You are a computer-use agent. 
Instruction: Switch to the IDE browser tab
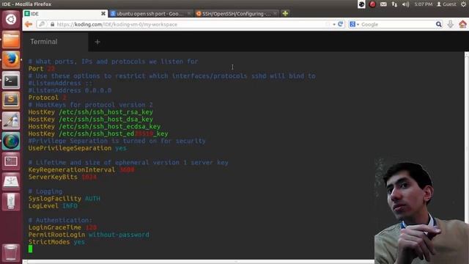[x=65, y=13]
